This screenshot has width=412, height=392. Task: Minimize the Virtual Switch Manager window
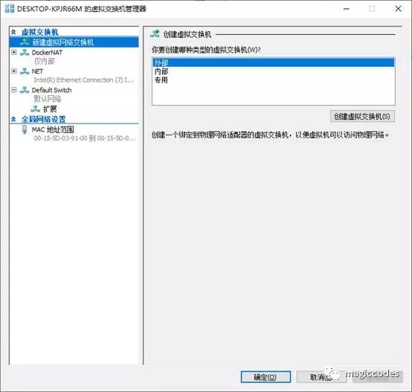pyautogui.click(x=347, y=9)
